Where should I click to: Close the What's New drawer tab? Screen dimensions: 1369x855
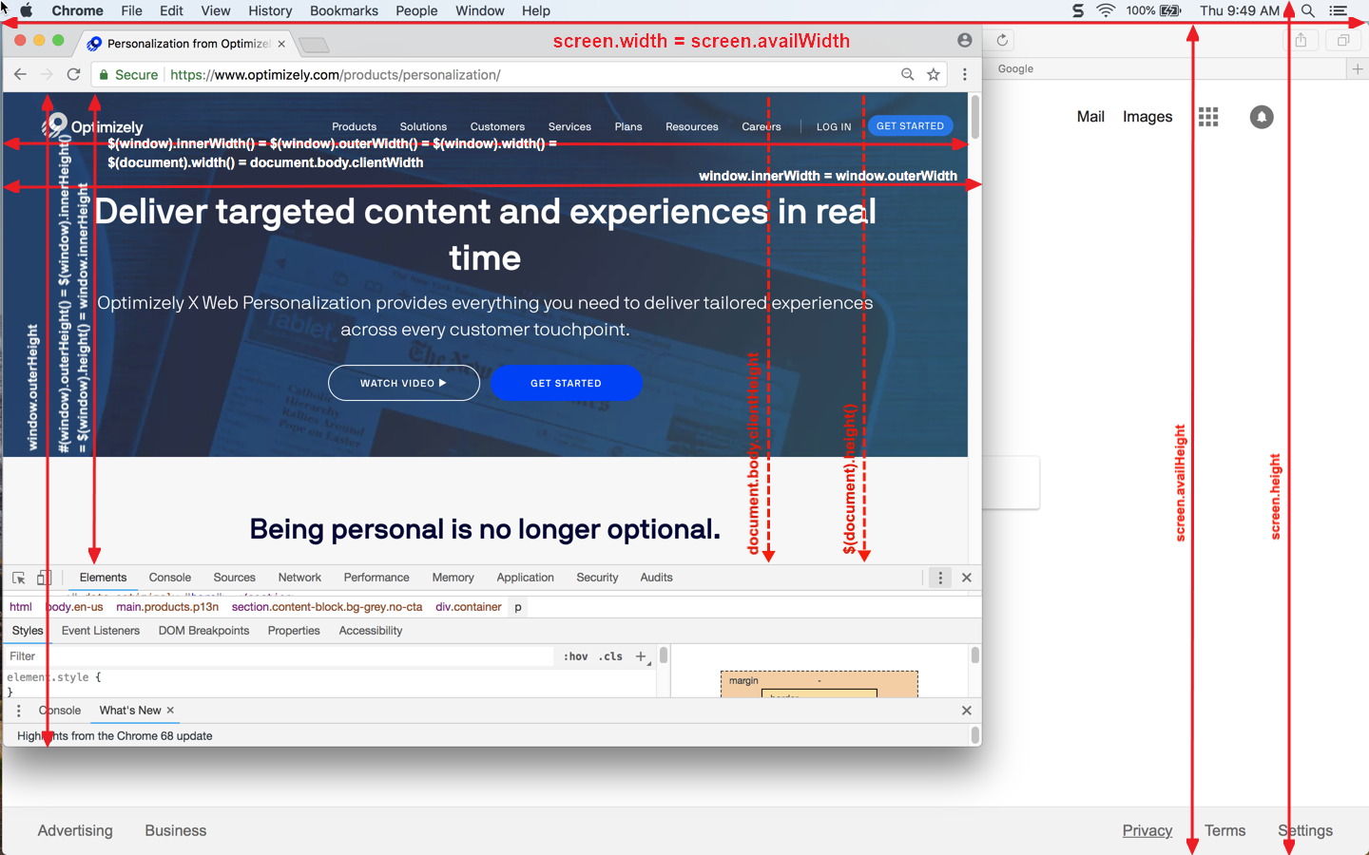click(x=170, y=711)
